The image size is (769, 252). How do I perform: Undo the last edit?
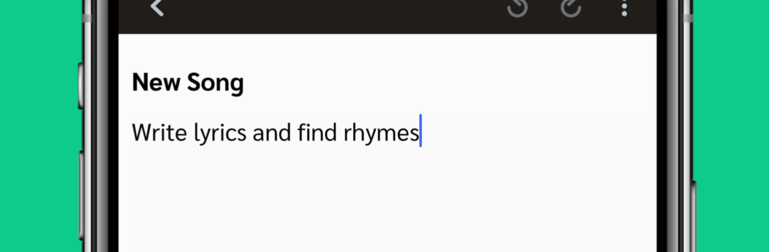pos(517,8)
